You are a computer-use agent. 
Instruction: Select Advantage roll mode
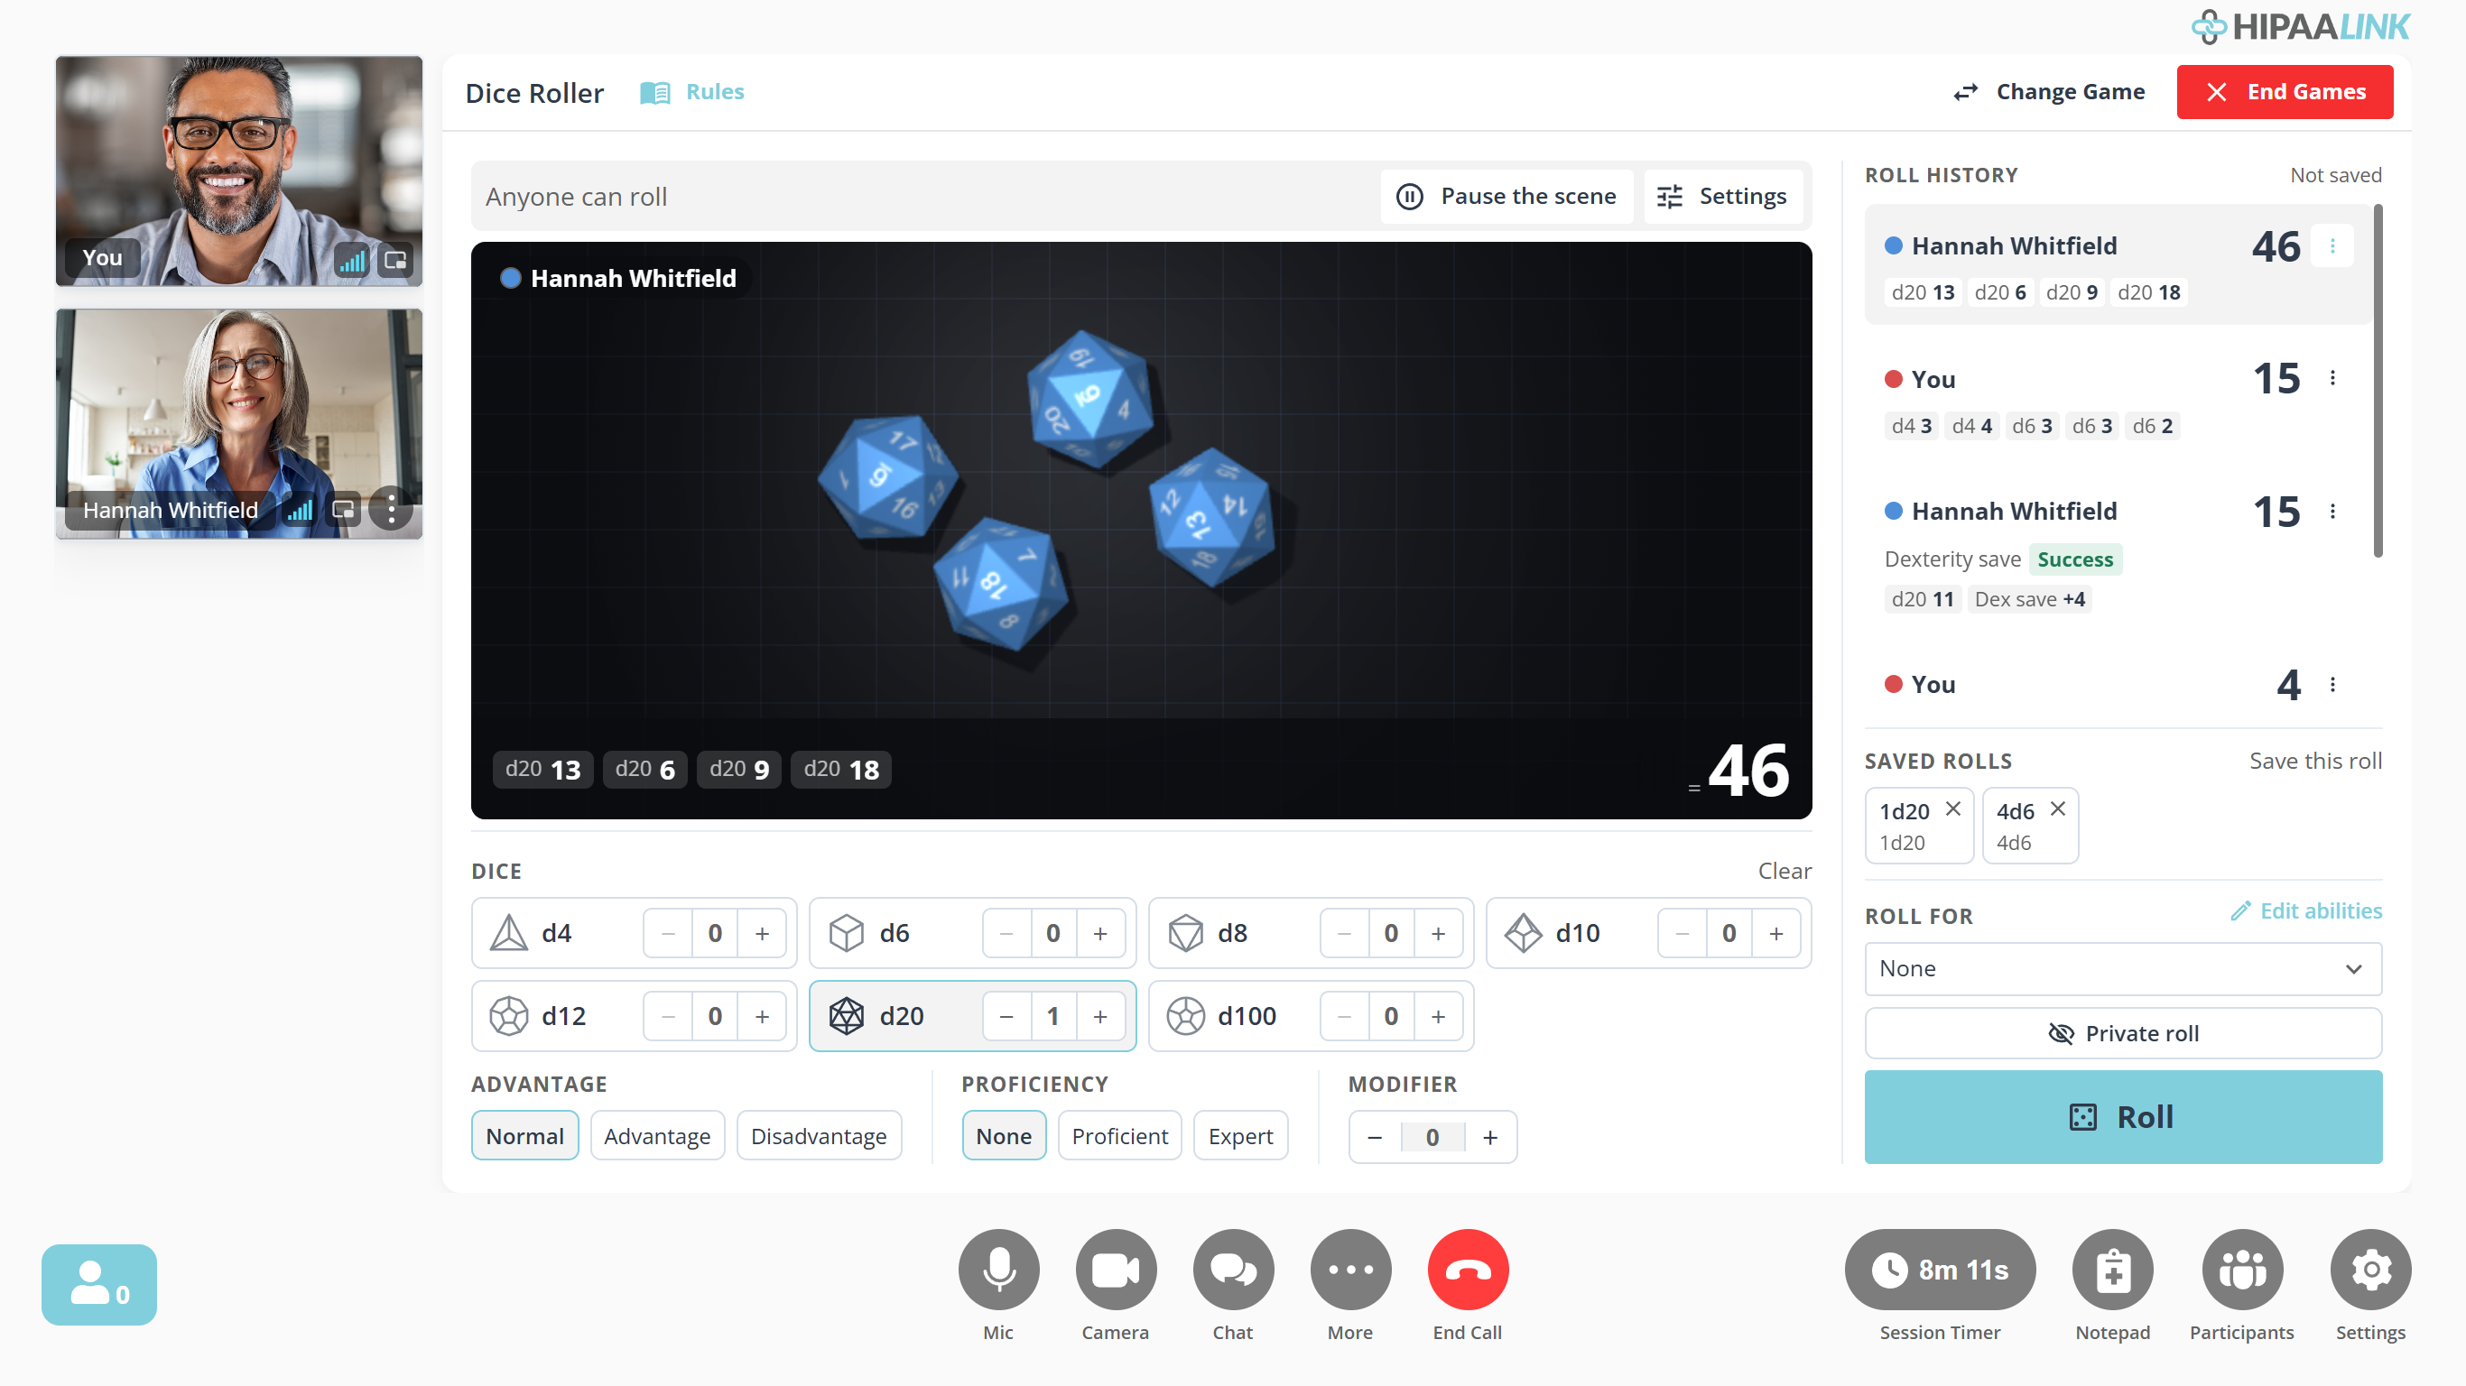(x=657, y=1136)
